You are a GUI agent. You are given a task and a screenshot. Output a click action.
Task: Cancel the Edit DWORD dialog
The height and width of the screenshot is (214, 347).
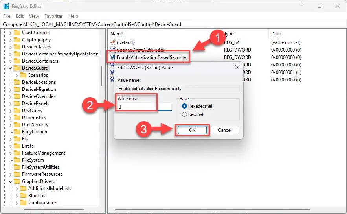[225, 130]
